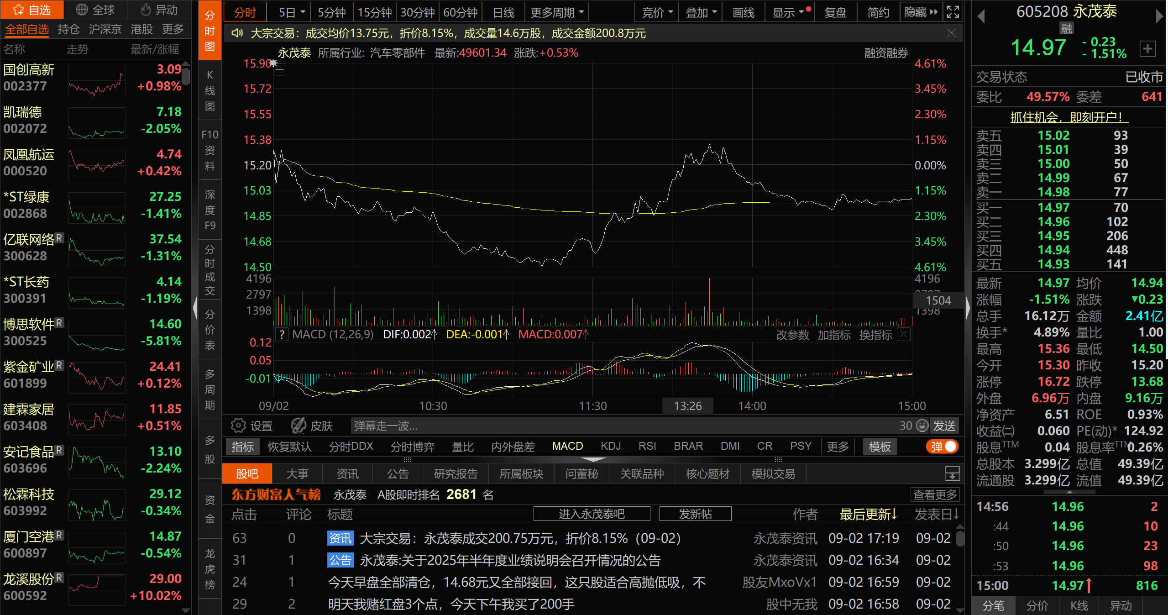
Task: Open the 研究报告 tab
Action: pyautogui.click(x=456, y=474)
